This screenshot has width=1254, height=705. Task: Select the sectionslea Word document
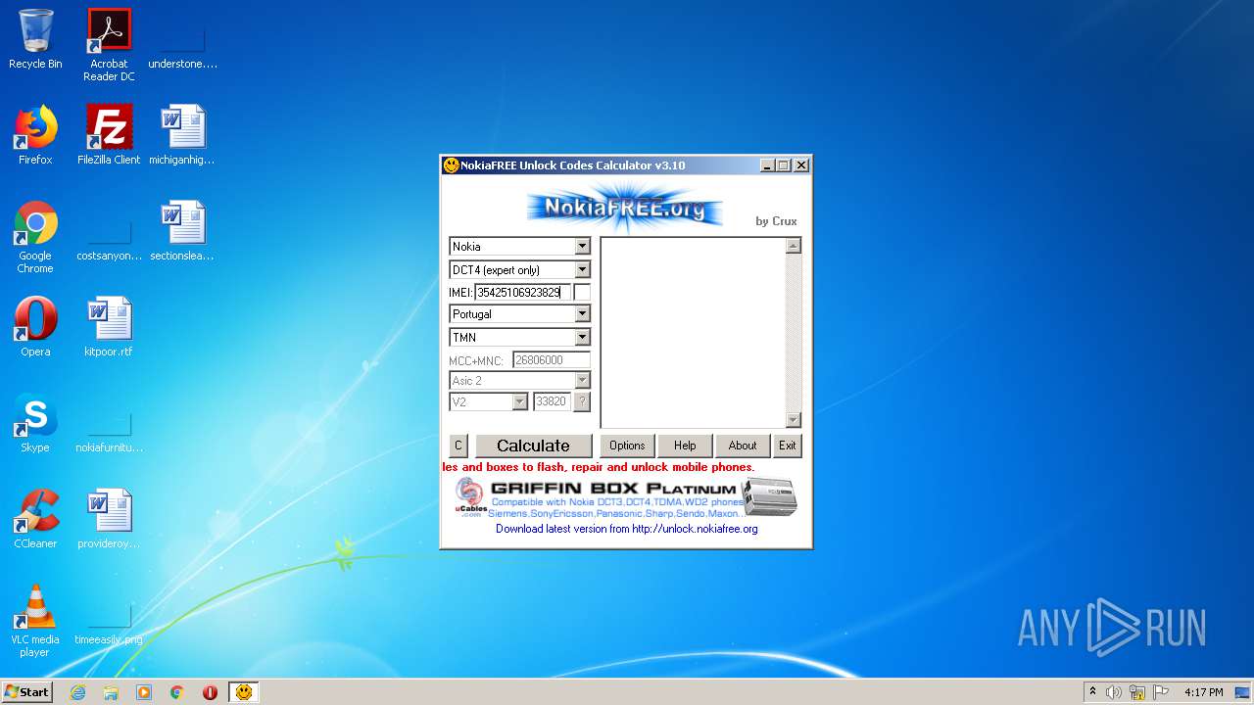(182, 231)
